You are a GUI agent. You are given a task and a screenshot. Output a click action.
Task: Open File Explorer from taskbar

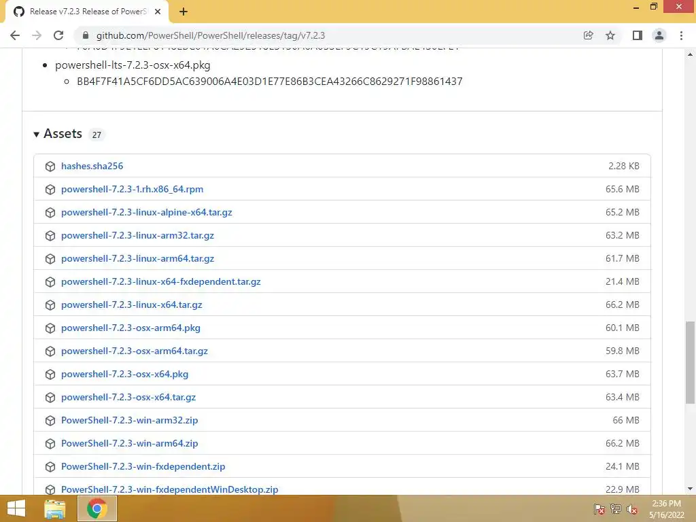[55, 508]
